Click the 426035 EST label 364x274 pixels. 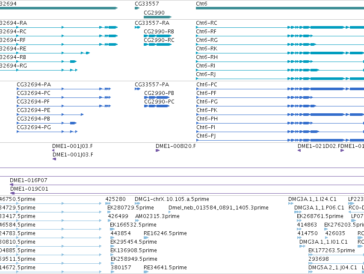click(335, 233)
